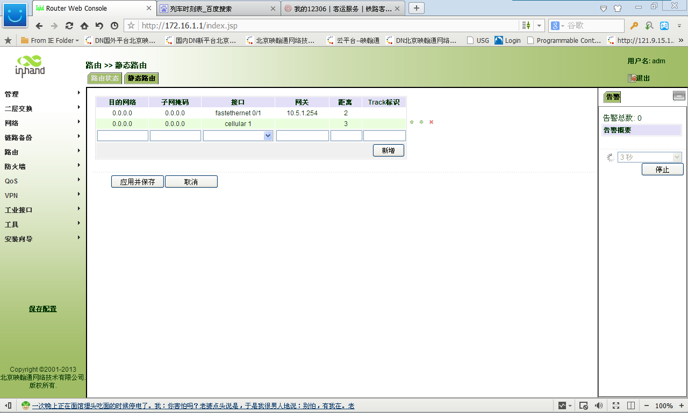This screenshot has height=413, width=688.
Task: Move cellular 1 route up with green arrow
Action: coord(412,122)
